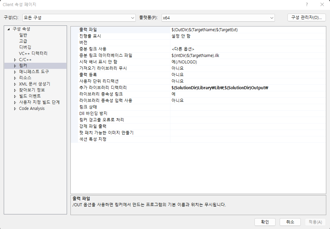Click the 구성 관리자(O)... button
The width and height of the screenshot is (330, 229).
pos(307,18)
